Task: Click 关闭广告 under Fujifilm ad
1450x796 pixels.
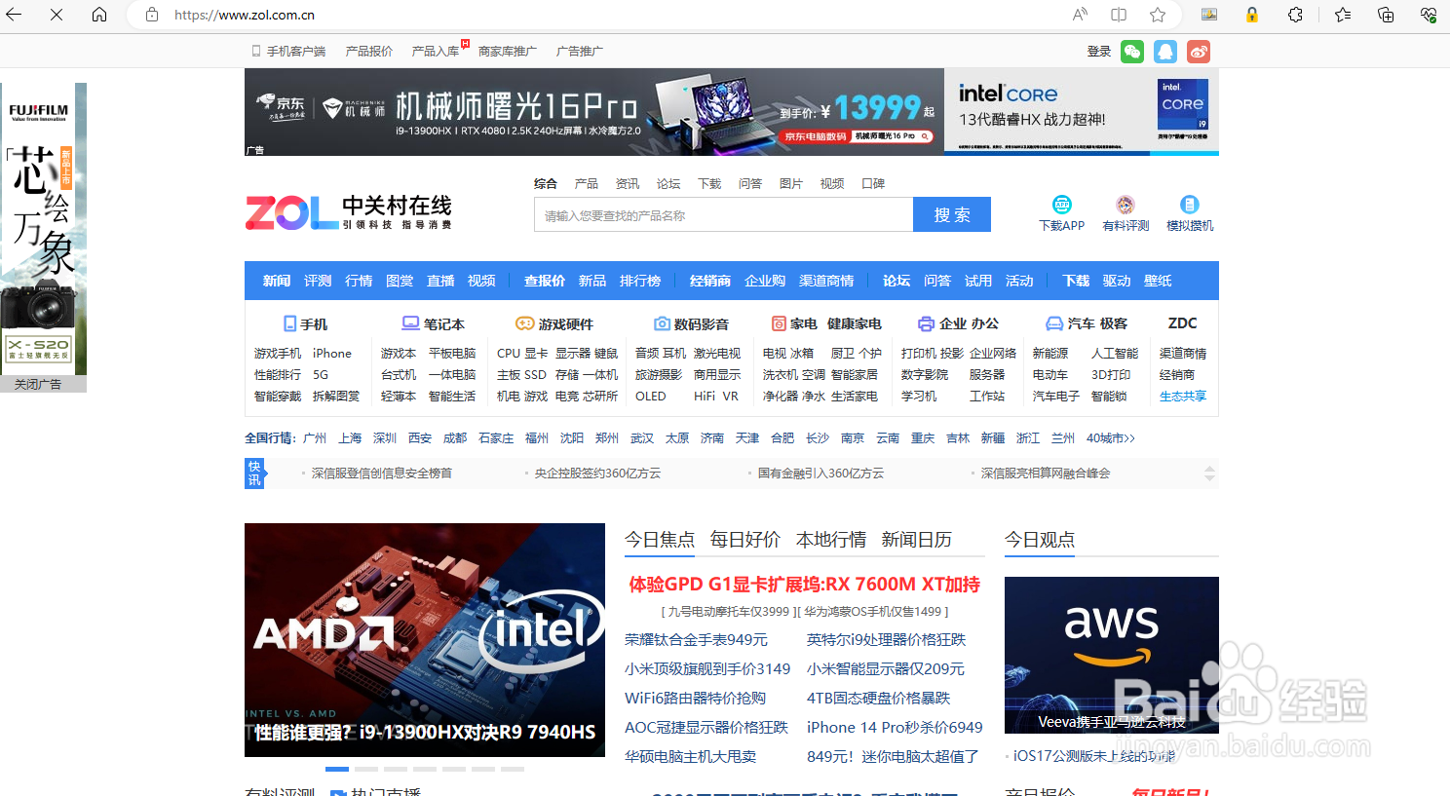Action: pyautogui.click(x=38, y=384)
